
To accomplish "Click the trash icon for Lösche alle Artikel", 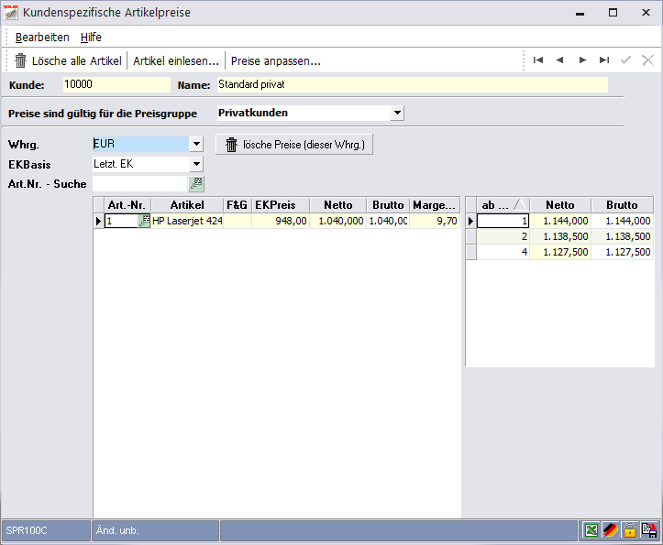I will [20, 60].
